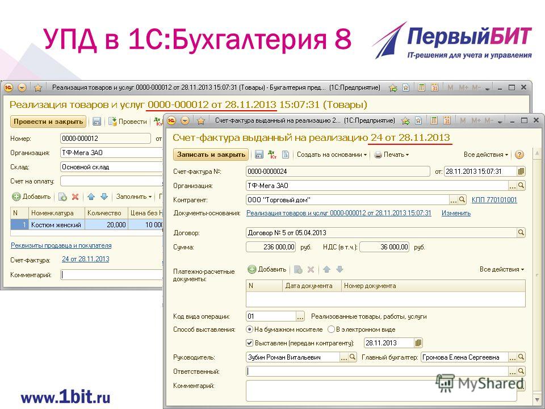
Task: Open invoice link '24 от 28.11.2013'
Action: pyautogui.click(x=86, y=259)
